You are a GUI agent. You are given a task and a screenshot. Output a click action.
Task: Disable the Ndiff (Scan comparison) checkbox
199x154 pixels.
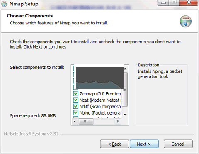(x=75, y=106)
